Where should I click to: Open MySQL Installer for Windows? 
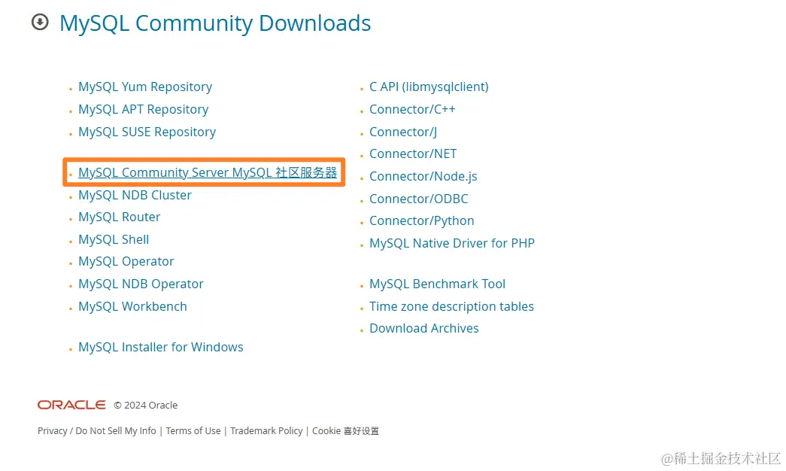(x=160, y=347)
